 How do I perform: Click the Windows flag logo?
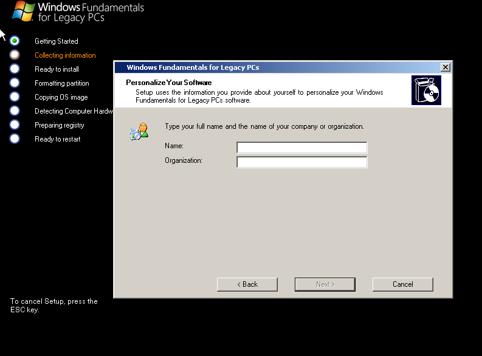pos(23,12)
